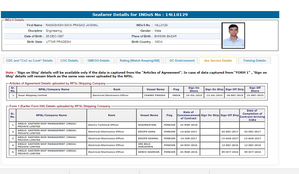The height and width of the screenshot is (174, 299).
Task: Go to the DC Endorsement tab
Action: click(182, 61)
